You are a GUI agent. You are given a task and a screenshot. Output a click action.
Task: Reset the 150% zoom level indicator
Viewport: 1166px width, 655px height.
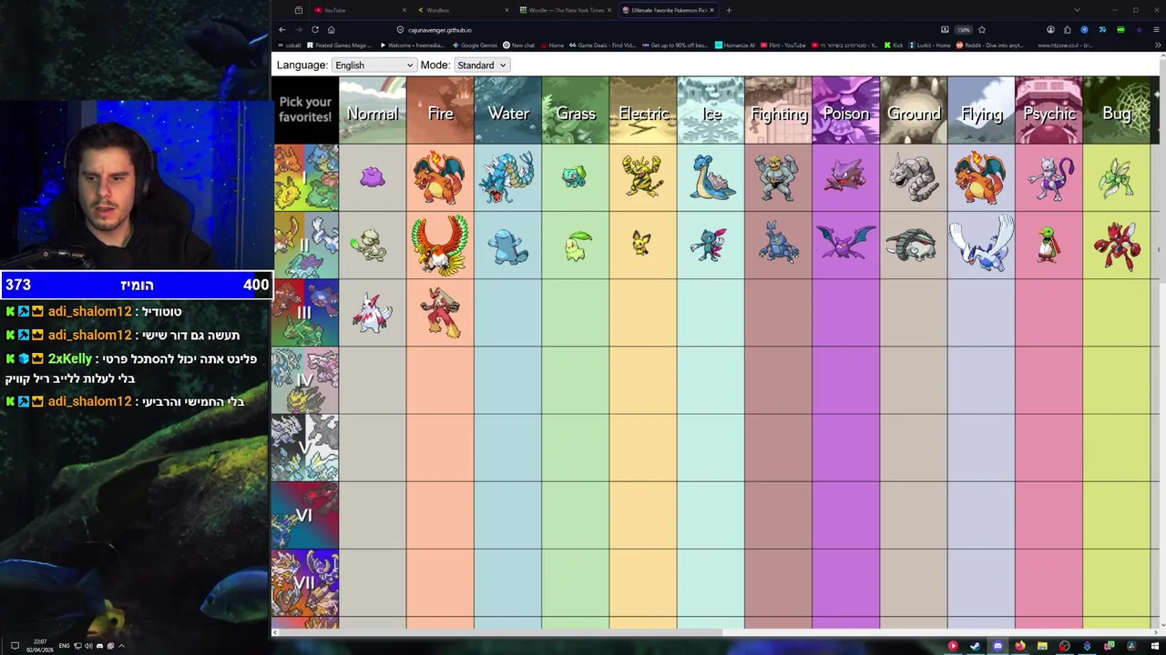point(963,30)
